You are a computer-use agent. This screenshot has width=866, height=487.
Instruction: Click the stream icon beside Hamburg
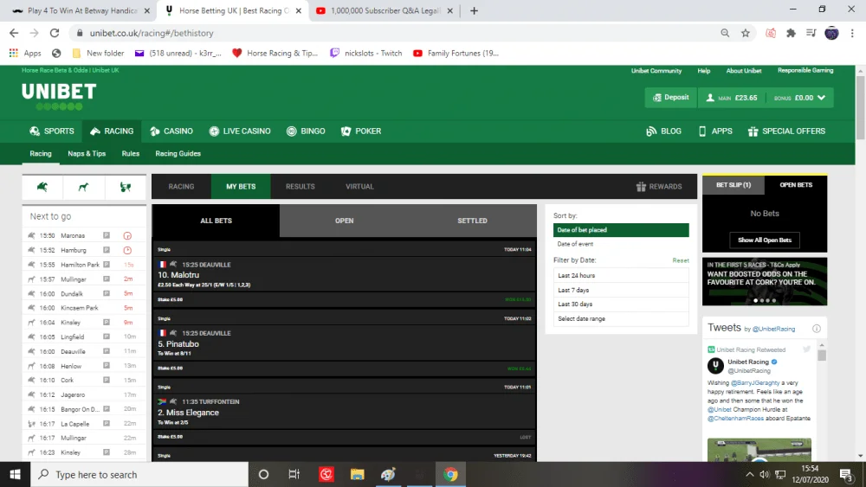tap(107, 250)
